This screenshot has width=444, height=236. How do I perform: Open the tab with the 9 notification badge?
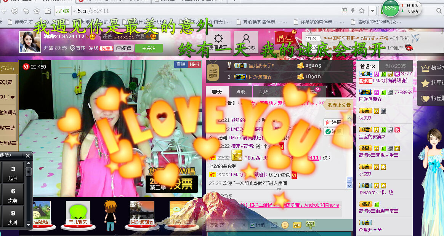pyautogui.click(x=313, y=92)
